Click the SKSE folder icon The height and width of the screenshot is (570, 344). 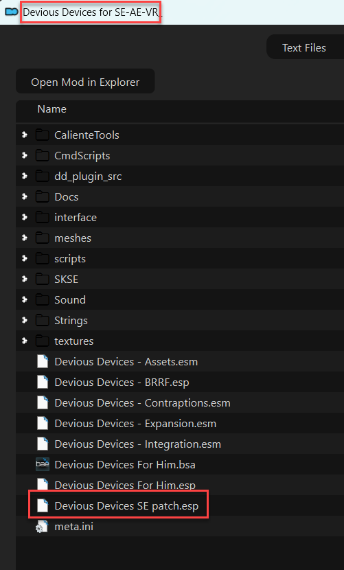pyautogui.click(x=43, y=280)
